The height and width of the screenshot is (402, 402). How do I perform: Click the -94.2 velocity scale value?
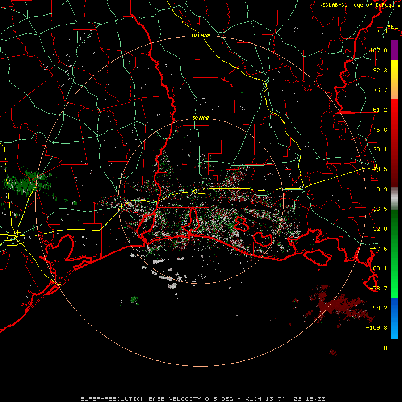pos(378,308)
